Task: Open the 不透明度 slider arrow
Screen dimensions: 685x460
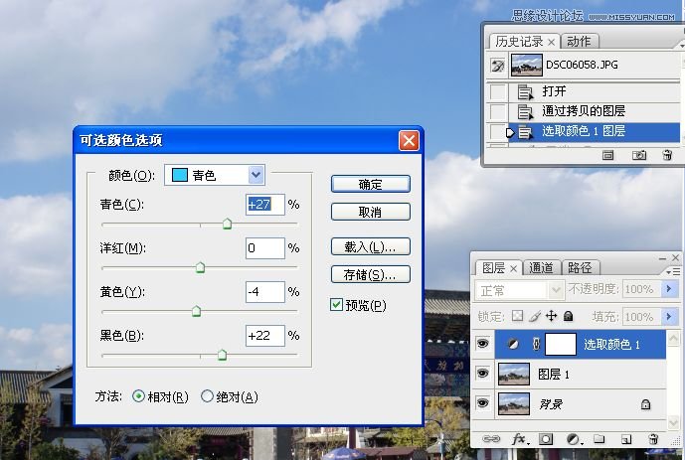Action: (669, 289)
